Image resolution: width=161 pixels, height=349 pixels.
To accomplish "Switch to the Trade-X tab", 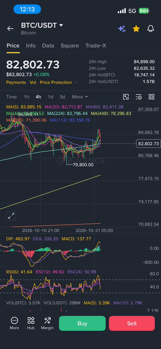I will tap(96, 46).
